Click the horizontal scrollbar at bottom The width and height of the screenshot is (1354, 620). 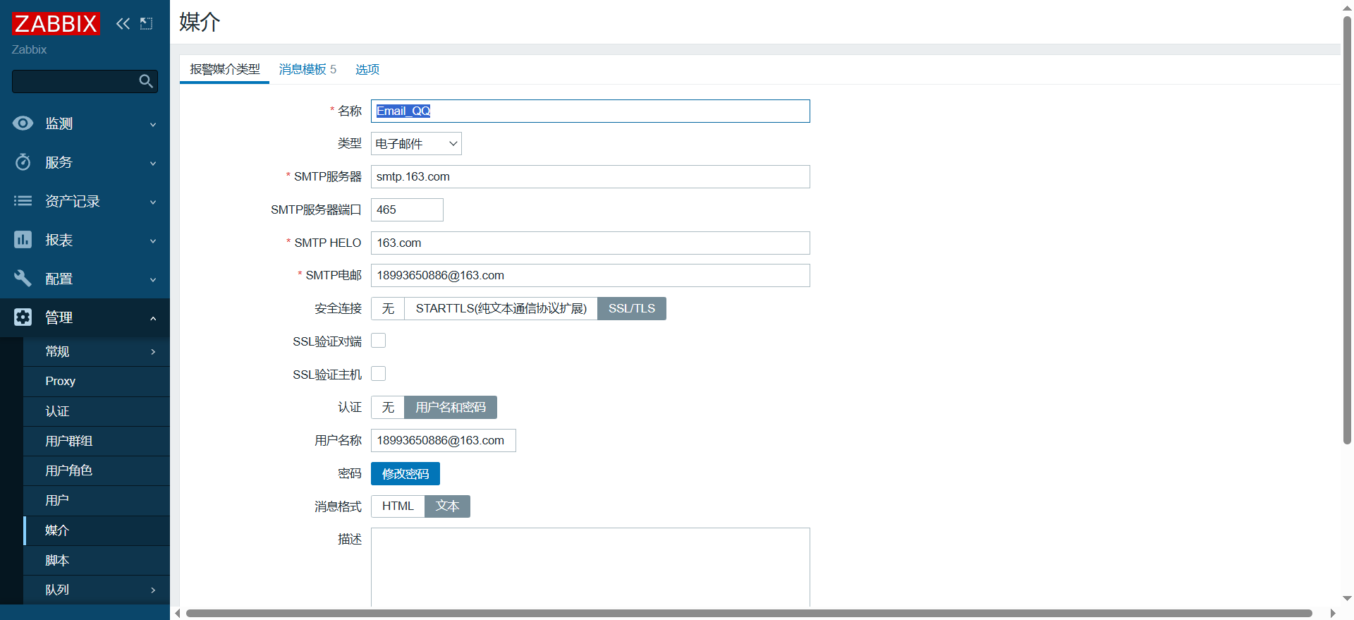[748, 613]
